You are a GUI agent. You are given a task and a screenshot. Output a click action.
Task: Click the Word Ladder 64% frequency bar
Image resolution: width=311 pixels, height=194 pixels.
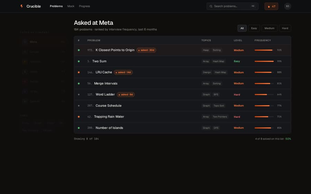click(264, 95)
